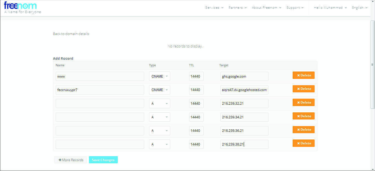Expand the About Freenom menu
375x171 pixels.
tap(267, 8)
